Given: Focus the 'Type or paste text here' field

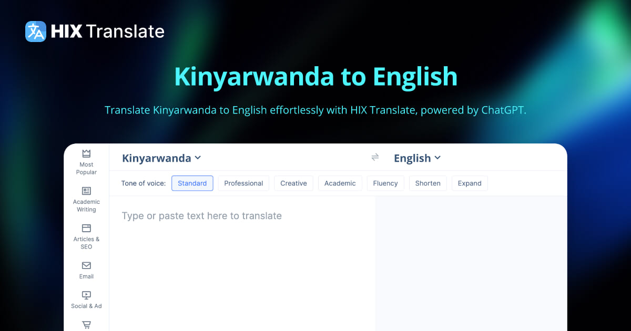Looking at the screenshot, I should [242, 252].
